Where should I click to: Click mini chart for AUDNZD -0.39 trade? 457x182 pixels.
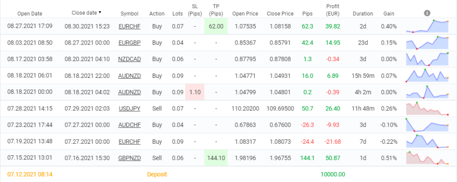(x=427, y=92)
